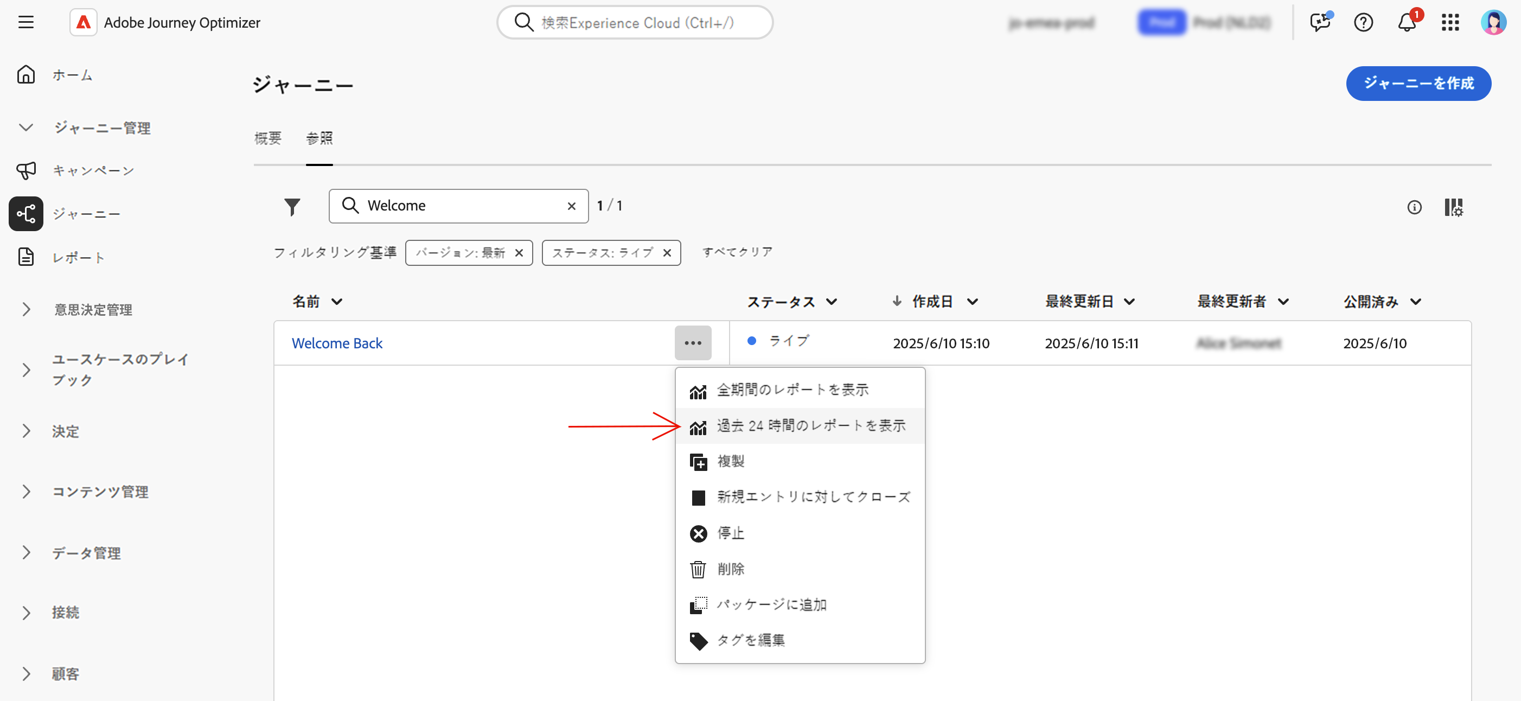The width and height of the screenshot is (1521, 701).
Task: Switch to the 概要 tab
Action: point(267,138)
